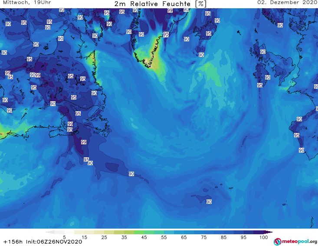The image size is (318, 246).
Task: Click the legend value 95
Action: [243, 237]
